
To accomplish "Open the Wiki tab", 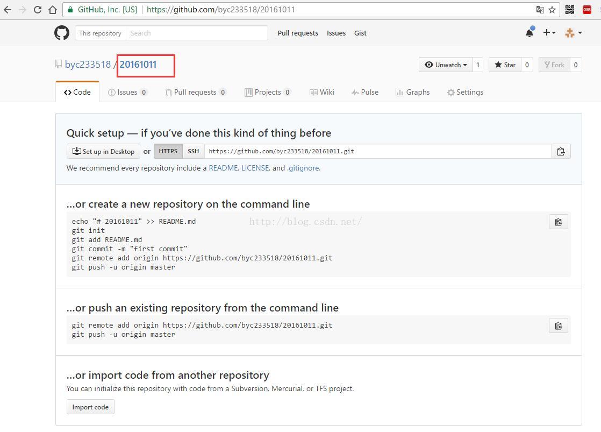I will (322, 92).
